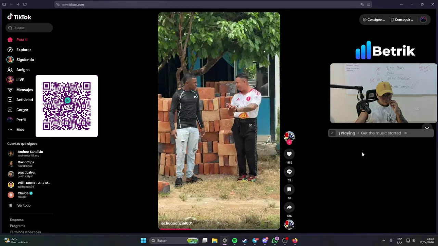Share the video with arrow icon
The width and height of the screenshot is (438, 246).
[289, 207]
